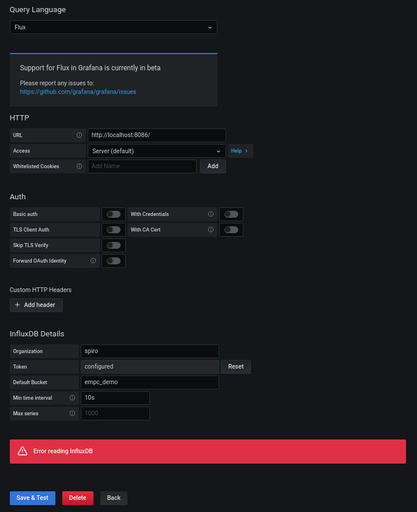
Task: Click the With CA Cert info icon
Action: click(x=211, y=230)
